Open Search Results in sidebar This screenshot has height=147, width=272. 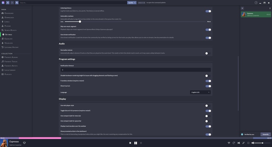[x=10, y=30]
